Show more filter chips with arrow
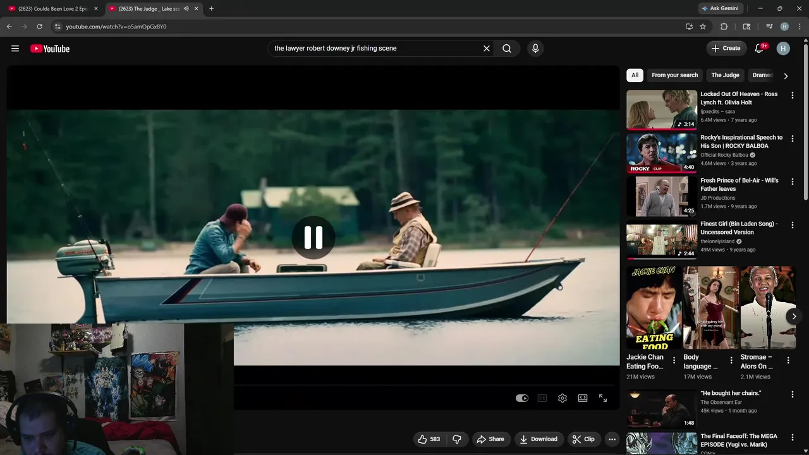 (786, 76)
